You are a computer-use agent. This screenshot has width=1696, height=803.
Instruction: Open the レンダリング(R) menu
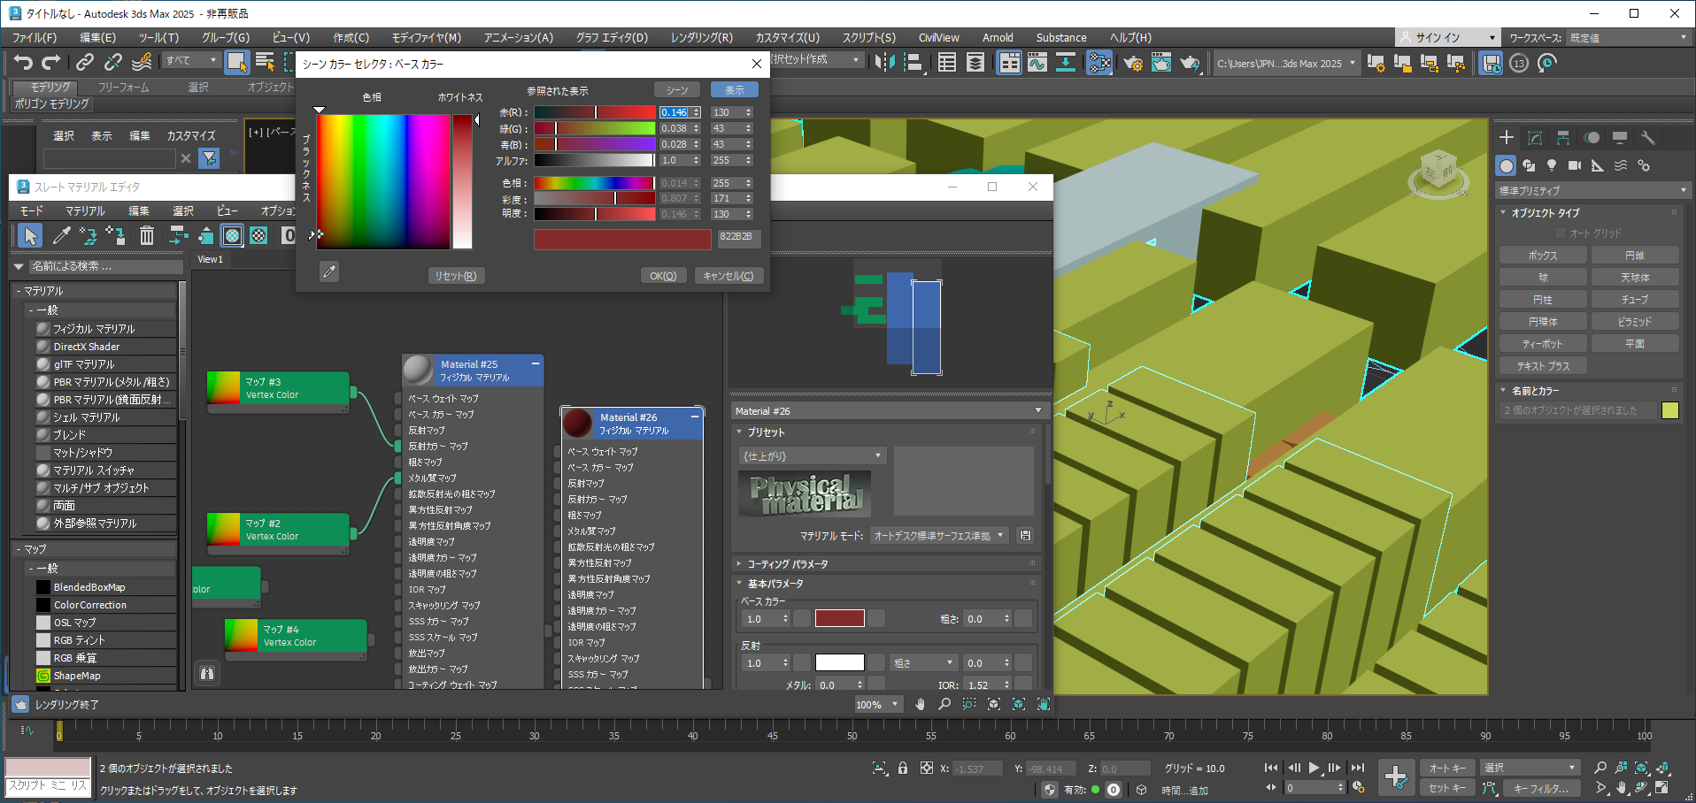coord(701,37)
